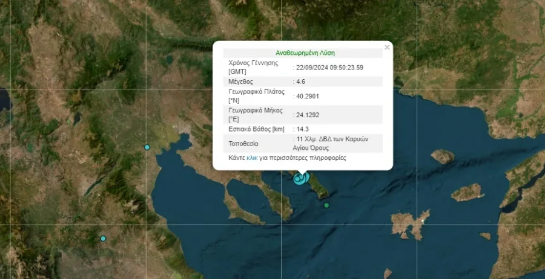Click the 'Εστιακό Βάθος [km]' label
Image resolution: width=545 pixels, height=279 pixels.
pyautogui.click(x=256, y=129)
